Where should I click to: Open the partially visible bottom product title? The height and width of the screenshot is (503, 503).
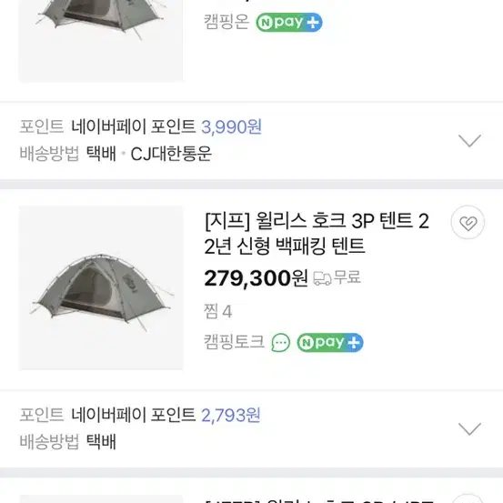pos(319,500)
